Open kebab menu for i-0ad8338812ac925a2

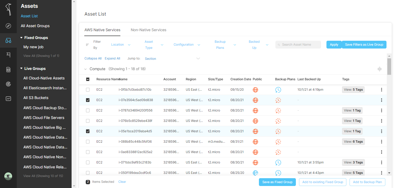tap(382, 152)
